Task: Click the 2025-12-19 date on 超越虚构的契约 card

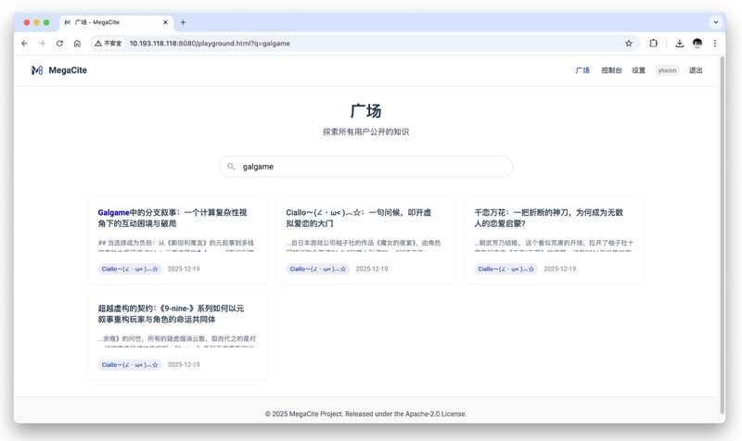Action: tap(184, 365)
